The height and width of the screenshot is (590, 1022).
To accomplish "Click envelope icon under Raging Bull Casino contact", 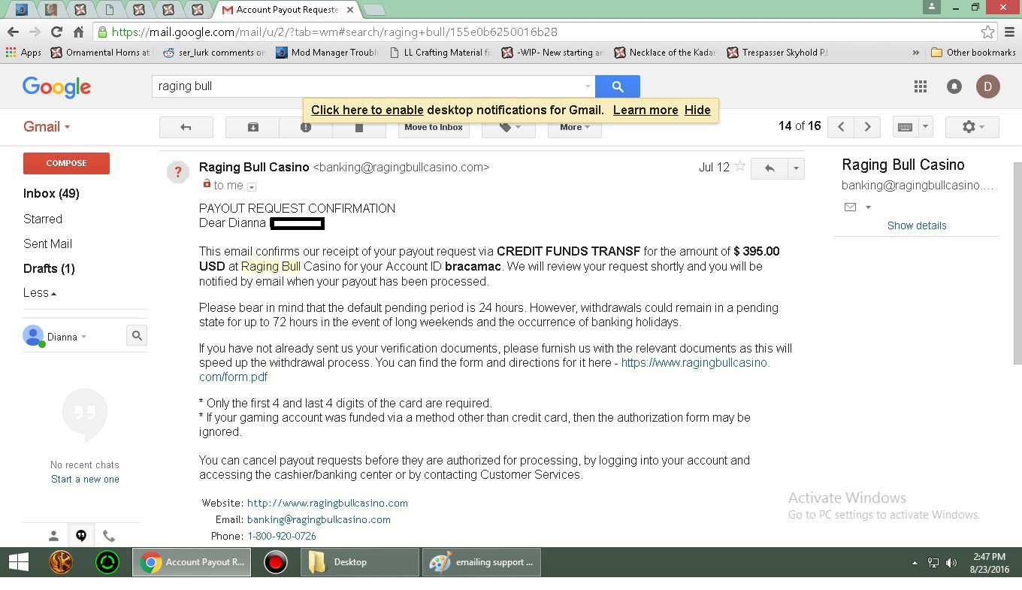I will coord(850,207).
